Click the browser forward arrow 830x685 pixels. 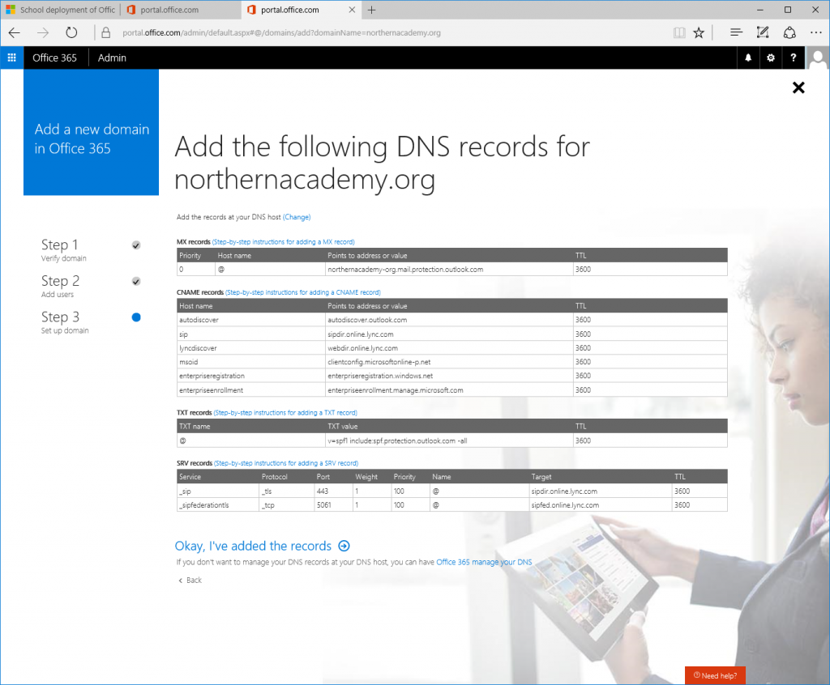point(43,33)
